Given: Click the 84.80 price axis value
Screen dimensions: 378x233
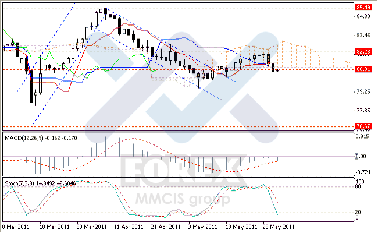Looking at the screenshot, I should [x=363, y=16].
